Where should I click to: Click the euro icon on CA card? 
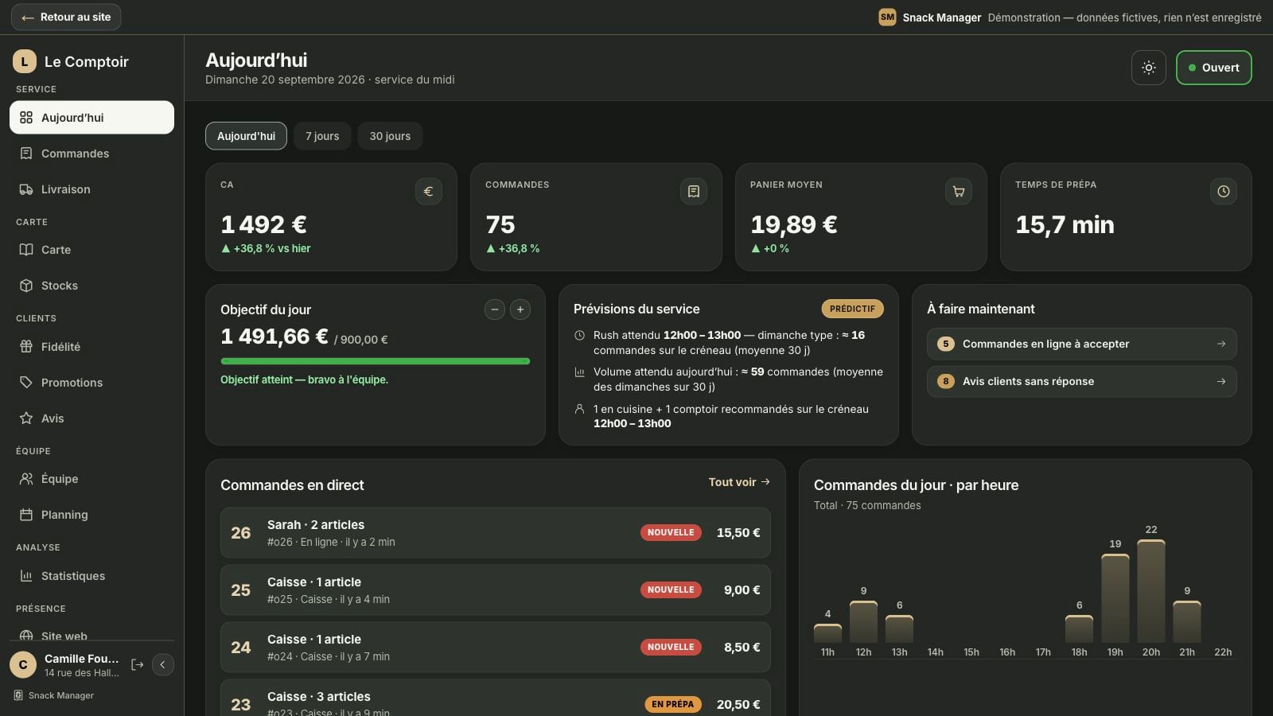(x=428, y=191)
